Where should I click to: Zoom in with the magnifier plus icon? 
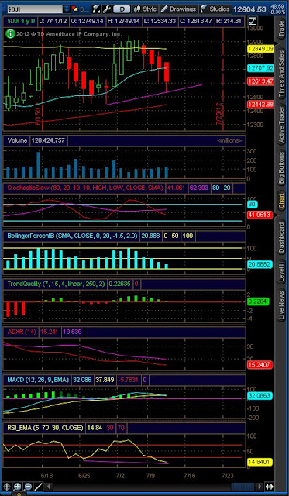tap(18, 486)
